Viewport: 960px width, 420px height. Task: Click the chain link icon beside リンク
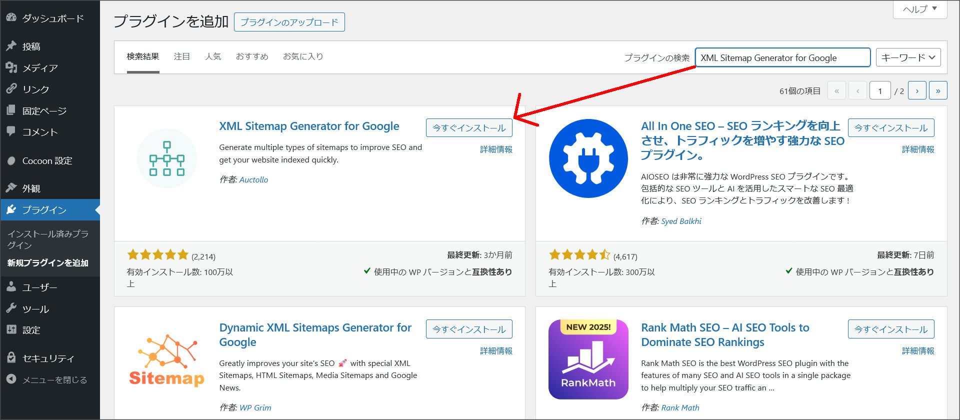coord(11,89)
